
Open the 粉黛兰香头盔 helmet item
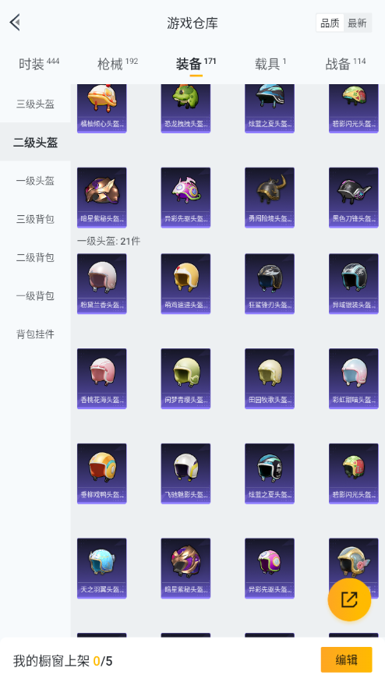pos(102,284)
